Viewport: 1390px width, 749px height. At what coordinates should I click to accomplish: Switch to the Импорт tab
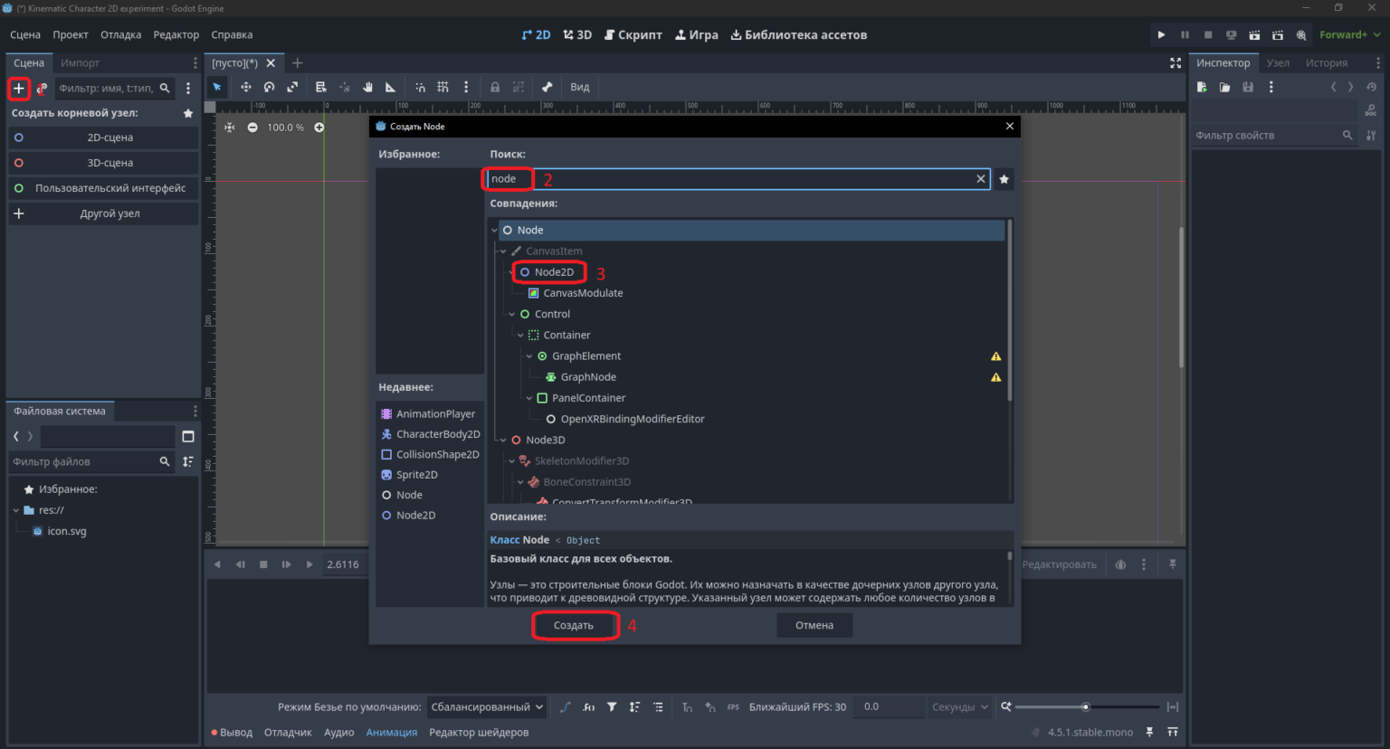[80, 62]
